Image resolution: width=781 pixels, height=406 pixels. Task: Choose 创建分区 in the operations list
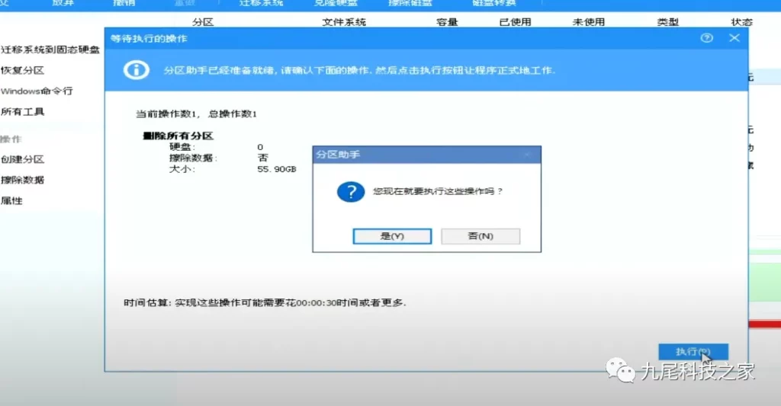coord(23,159)
